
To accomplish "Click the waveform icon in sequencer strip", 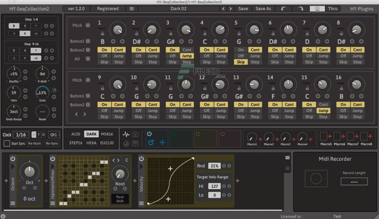I will click(126, 134).
